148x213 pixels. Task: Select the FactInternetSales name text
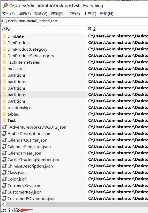pyautogui.click(x=24, y=62)
